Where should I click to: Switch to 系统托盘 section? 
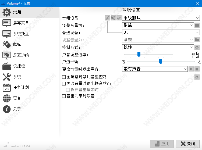pos(21,34)
